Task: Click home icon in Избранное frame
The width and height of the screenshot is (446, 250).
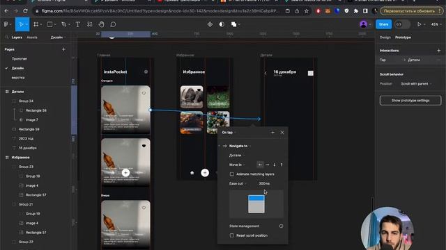Action: coord(192,173)
